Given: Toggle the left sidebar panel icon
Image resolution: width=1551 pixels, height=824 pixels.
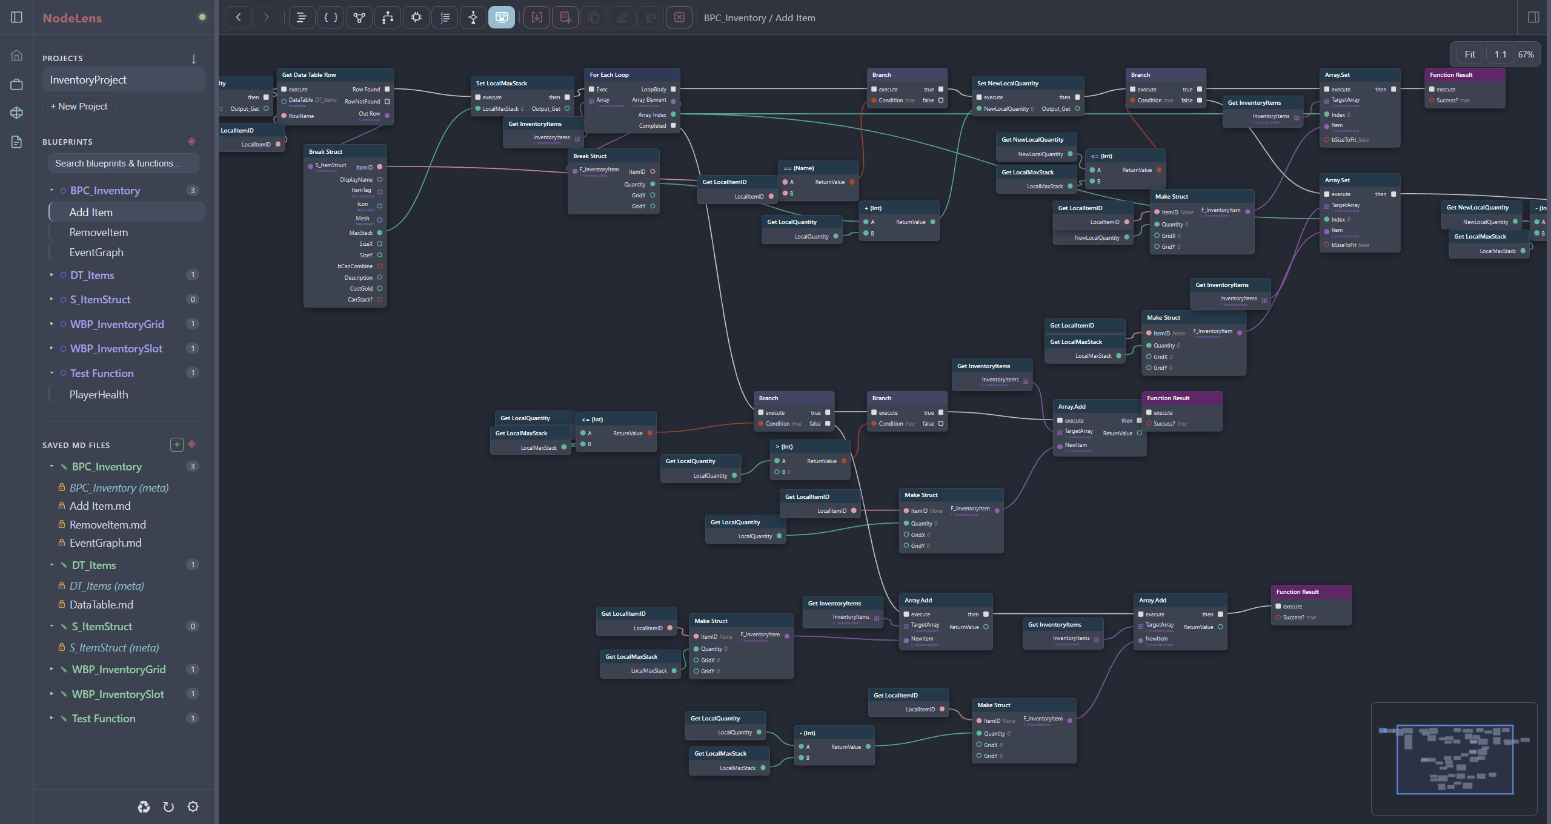Looking at the screenshot, I should coord(17,18).
